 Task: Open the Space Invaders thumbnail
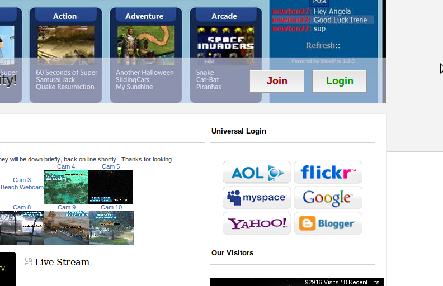(226, 45)
